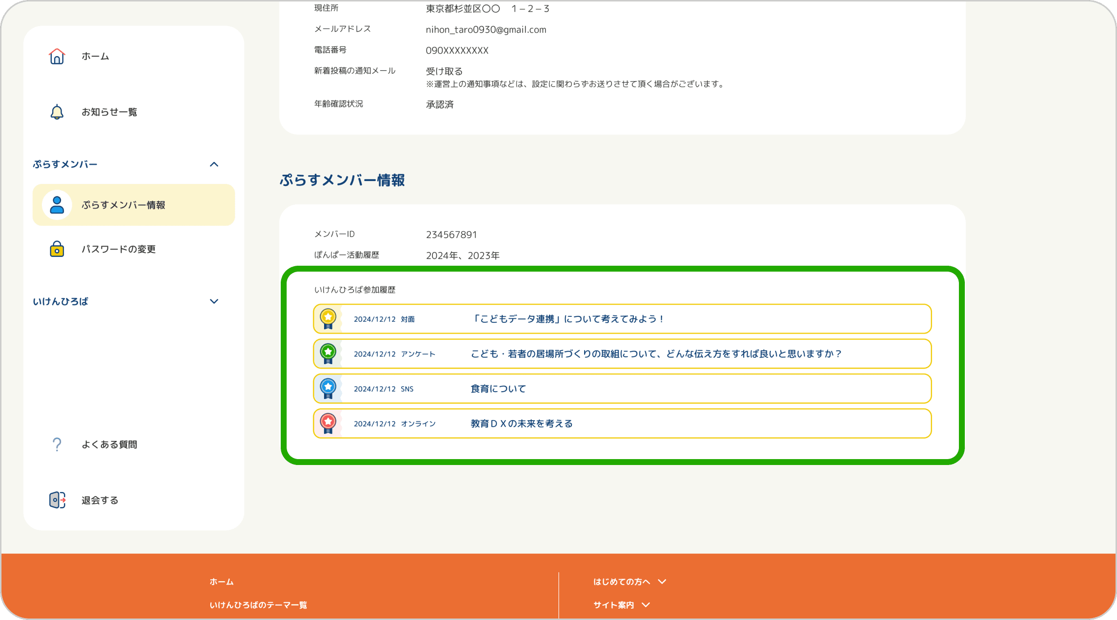Expand the いけんひろば section
Image resolution: width=1117 pixels, height=620 pixels.
(x=214, y=301)
